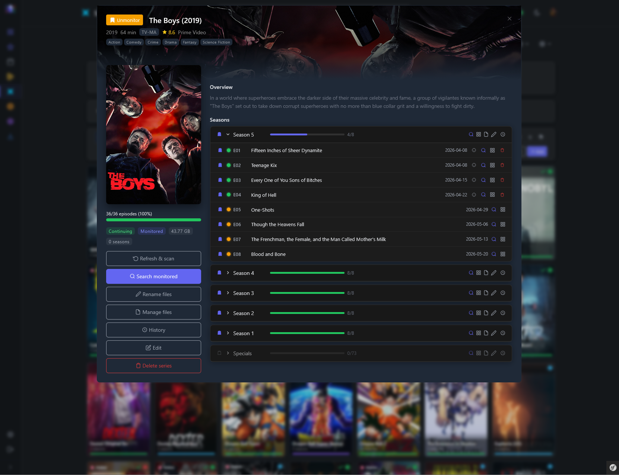Open Specials interactive grid search icon

pyautogui.click(x=479, y=353)
